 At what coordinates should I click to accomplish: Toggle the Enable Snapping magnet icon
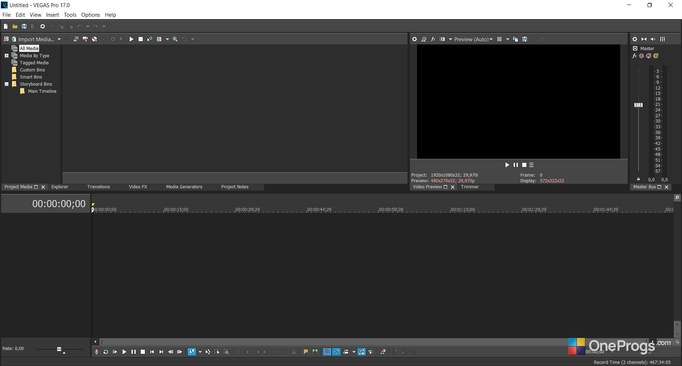pos(327,352)
